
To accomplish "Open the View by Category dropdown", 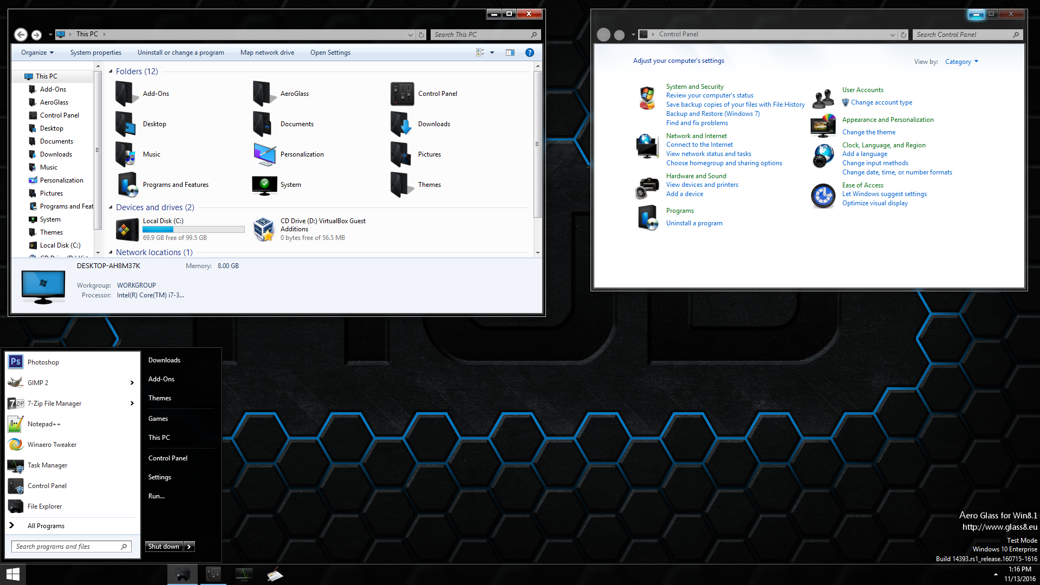I will [962, 62].
